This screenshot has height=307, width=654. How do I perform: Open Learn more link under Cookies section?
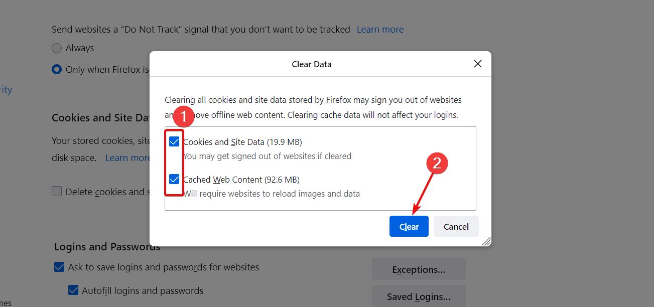point(127,158)
